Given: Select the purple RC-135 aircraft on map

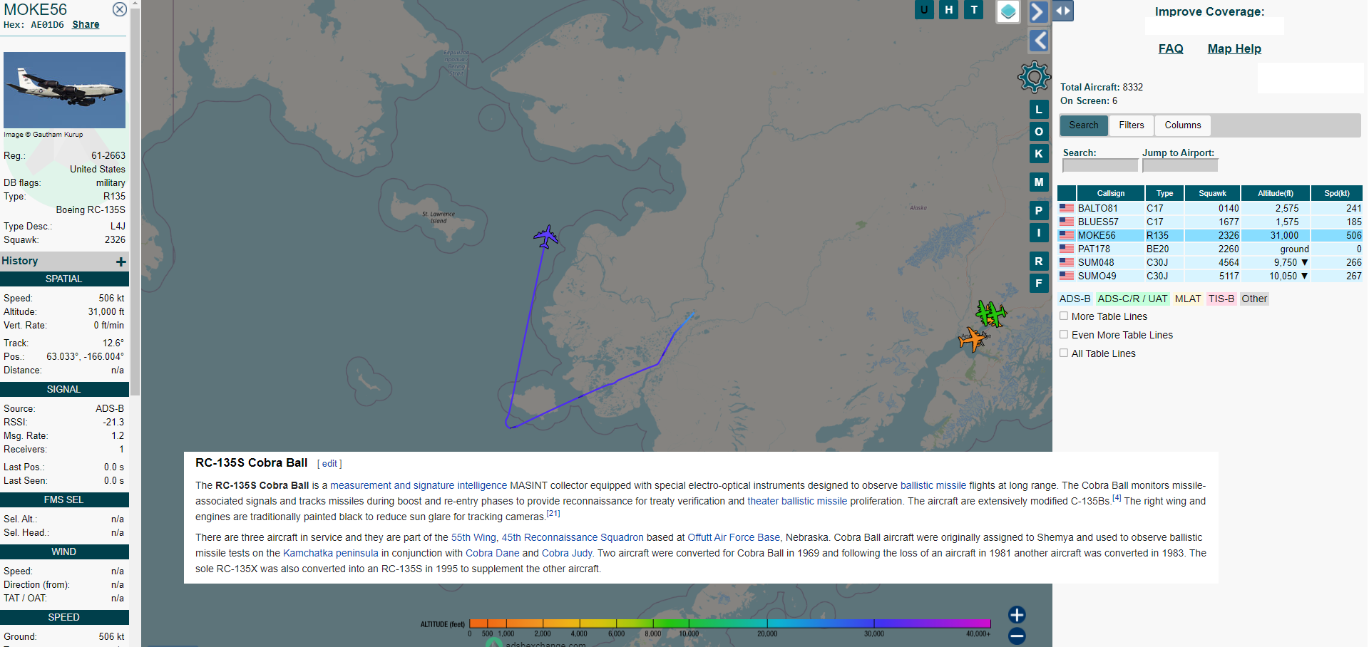Looking at the screenshot, I should pos(546,237).
